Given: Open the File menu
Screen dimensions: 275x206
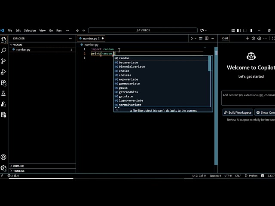Looking at the screenshot, I should [x=10, y=30].
